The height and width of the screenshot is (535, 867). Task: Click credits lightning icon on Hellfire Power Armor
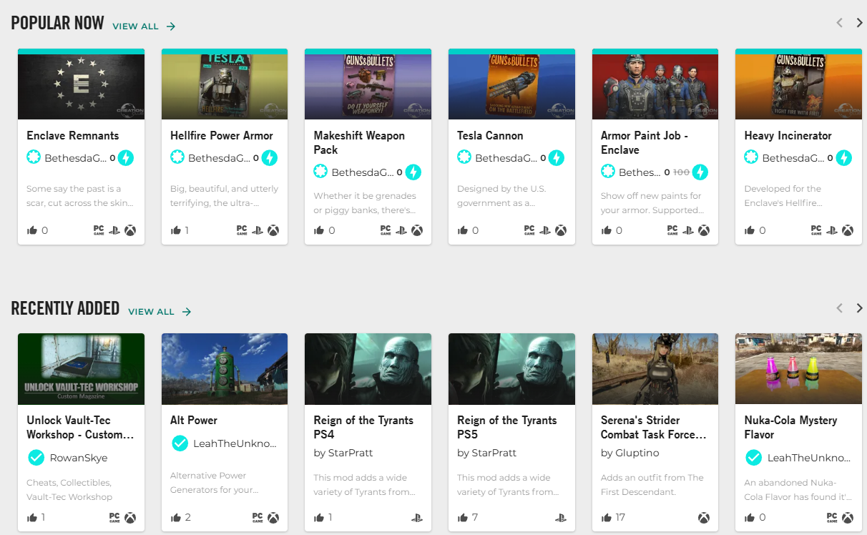[x=270, y=157]
